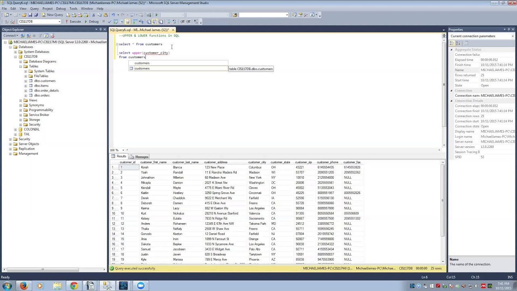Click the Filter funnel icon in Object Explorer
Viewport: 517px width, 291px height.
(x=40, y=36)
